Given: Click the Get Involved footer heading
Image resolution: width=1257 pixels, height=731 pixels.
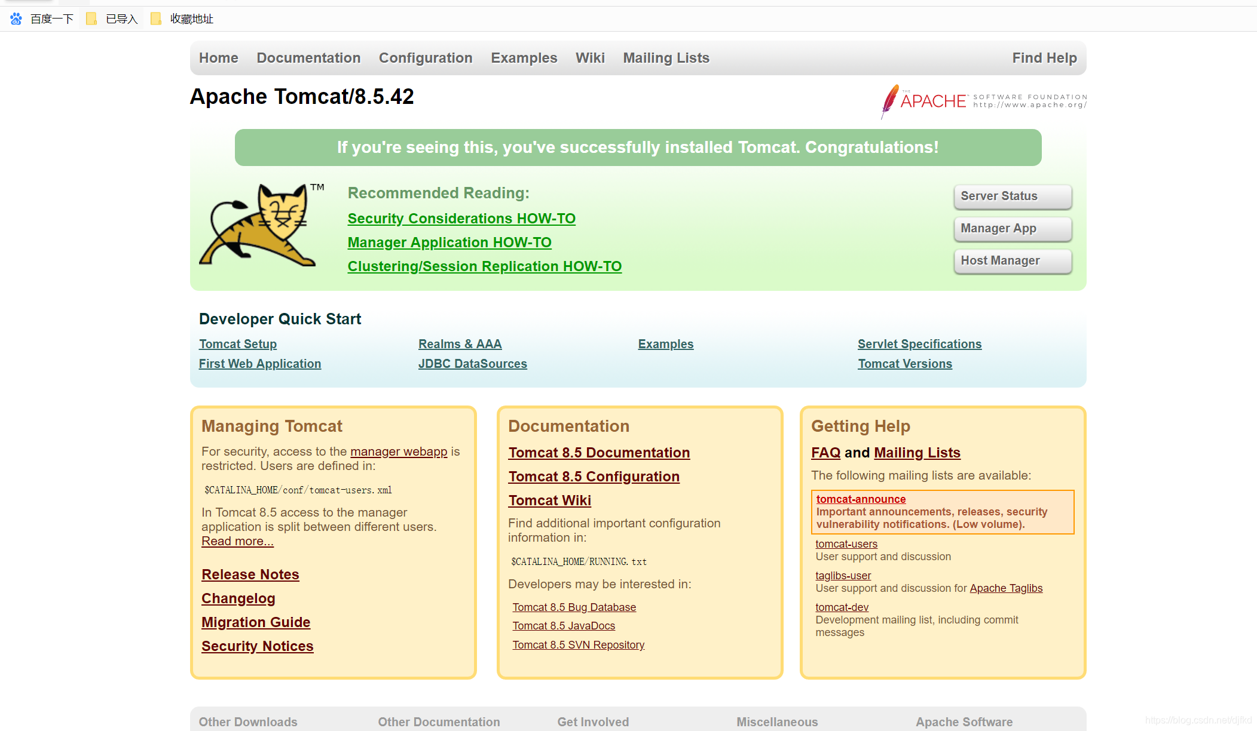Looking at the screenshot, I should [593, 722].
